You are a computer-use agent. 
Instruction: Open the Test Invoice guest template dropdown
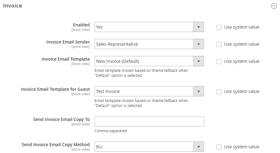pyautogui.click(x=149, y=91)
